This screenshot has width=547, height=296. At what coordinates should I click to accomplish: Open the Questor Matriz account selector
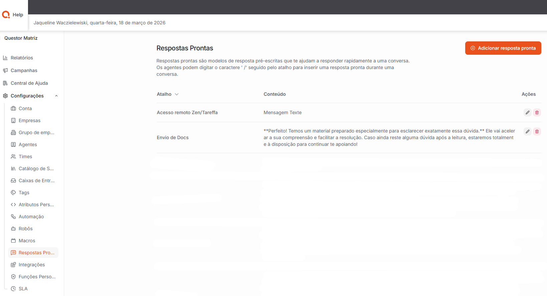pyautogui.click(x=21, y=38)
